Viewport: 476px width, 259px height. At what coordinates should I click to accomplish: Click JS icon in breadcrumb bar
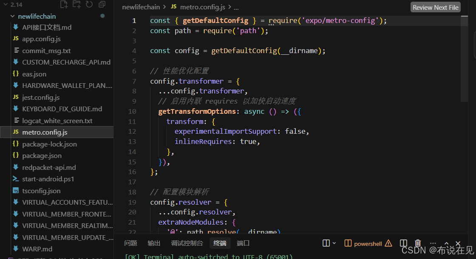click(174, 6)
